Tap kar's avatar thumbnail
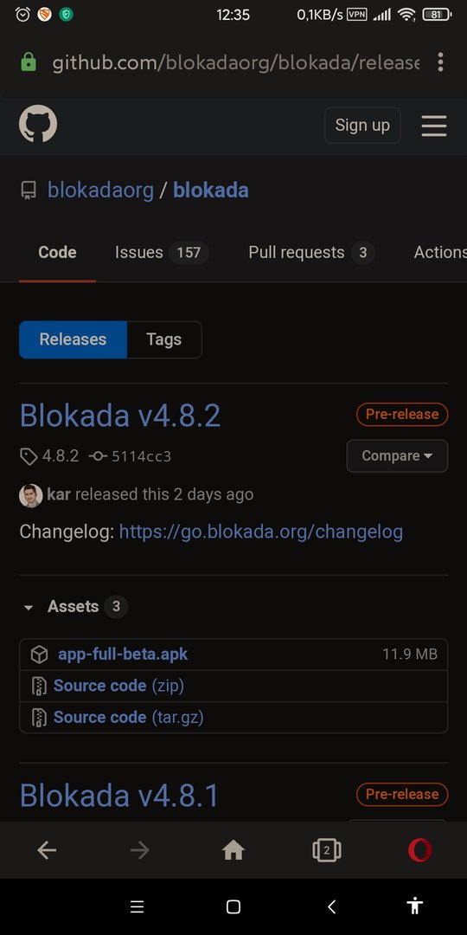The width and height of the screenshot is (467, 935). [x=31, y=495]
